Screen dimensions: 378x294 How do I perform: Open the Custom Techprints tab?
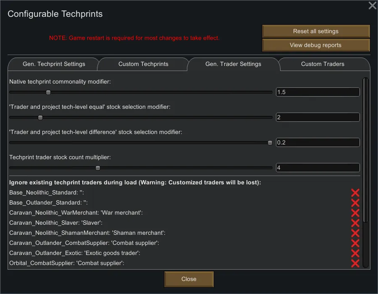coord(143,64)
